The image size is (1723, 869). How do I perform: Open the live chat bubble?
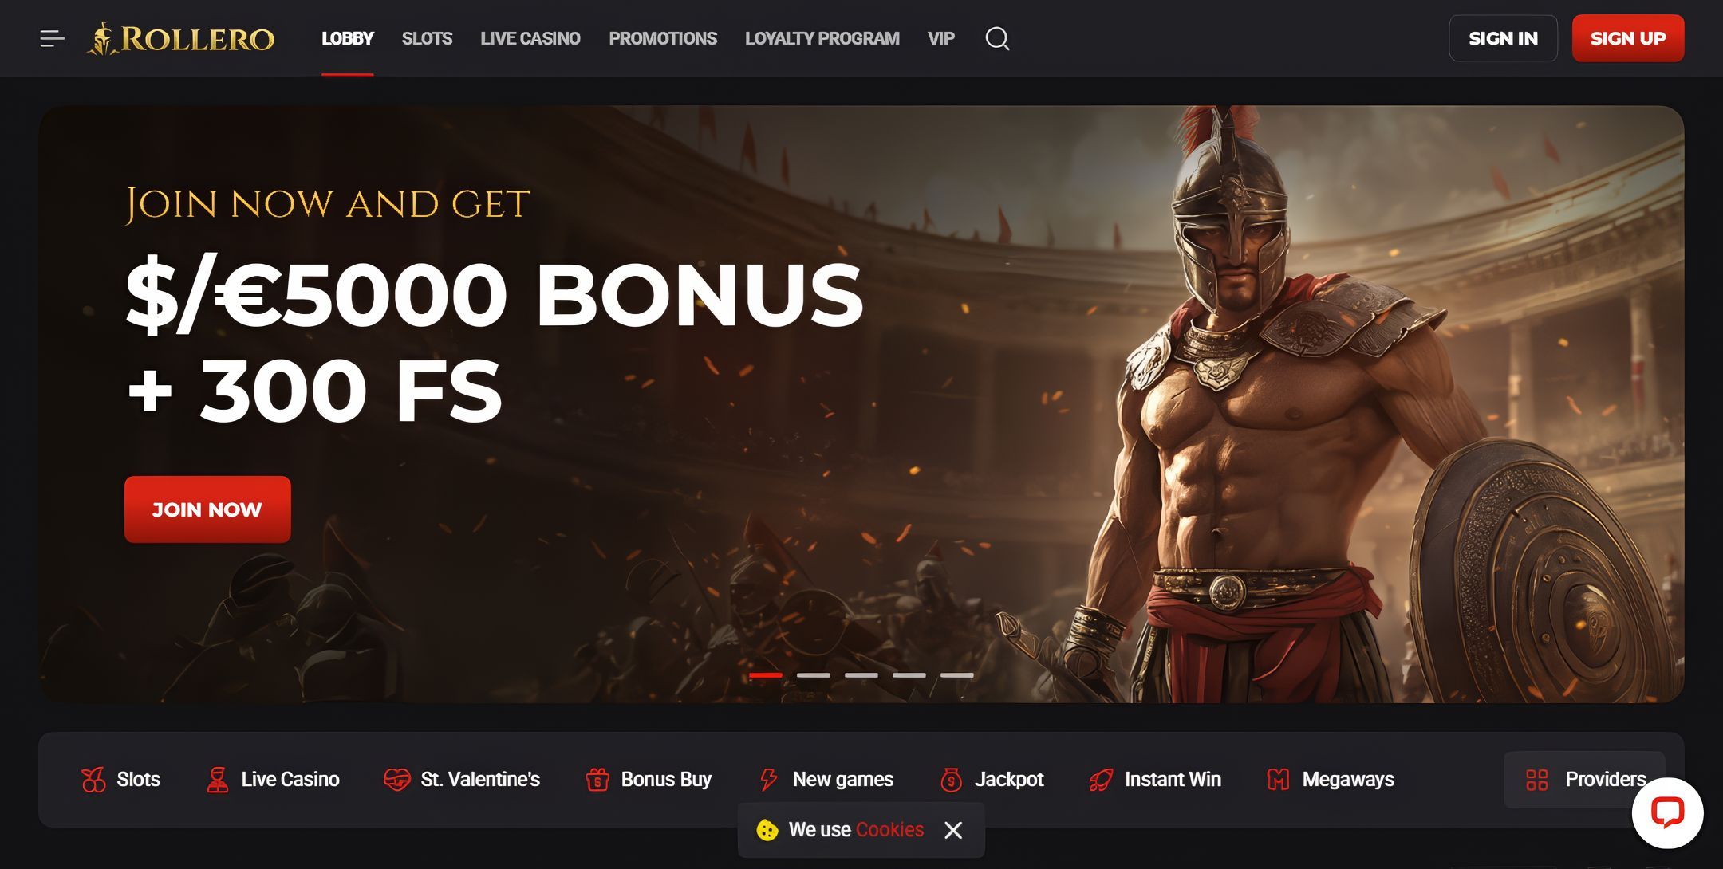pyautogui.click(x=1667, y=812)
